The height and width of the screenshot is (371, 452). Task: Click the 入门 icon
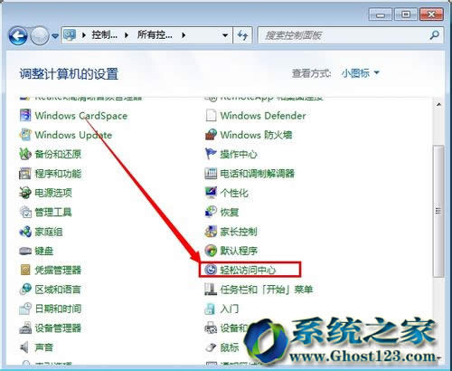tap(210, 309)
